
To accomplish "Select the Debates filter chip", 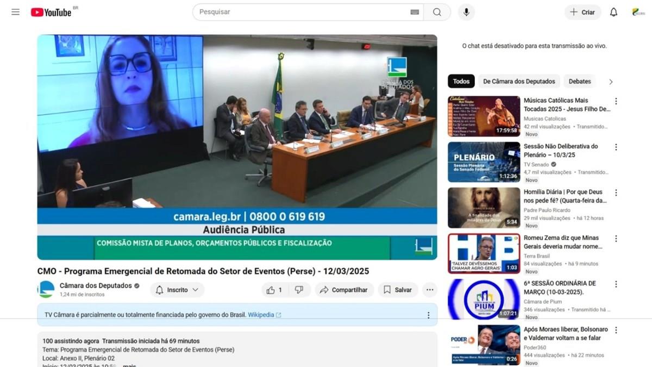I will point(579,82).
